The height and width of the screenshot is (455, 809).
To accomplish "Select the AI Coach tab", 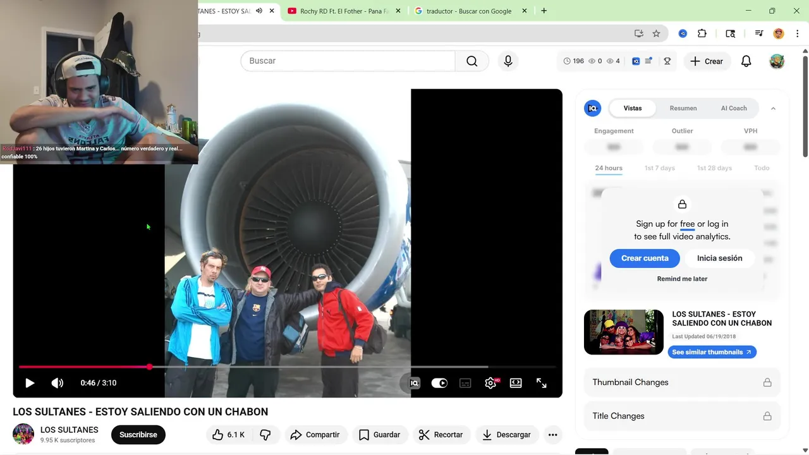I will [x=734, y=108].
